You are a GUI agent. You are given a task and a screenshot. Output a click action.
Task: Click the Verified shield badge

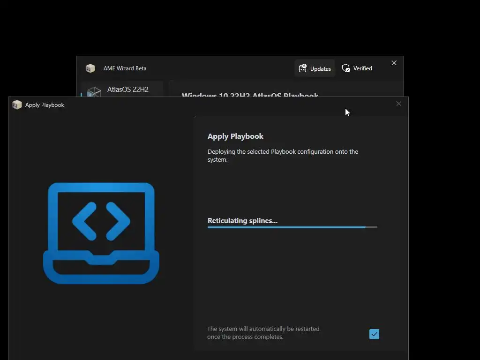click(357, 68)
